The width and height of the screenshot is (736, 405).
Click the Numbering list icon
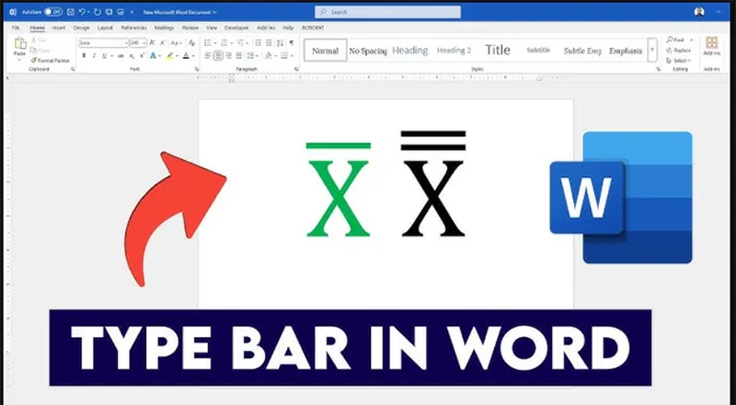224,42
